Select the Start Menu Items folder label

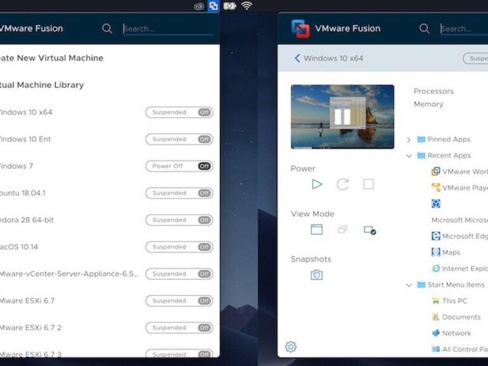[456, 285]
